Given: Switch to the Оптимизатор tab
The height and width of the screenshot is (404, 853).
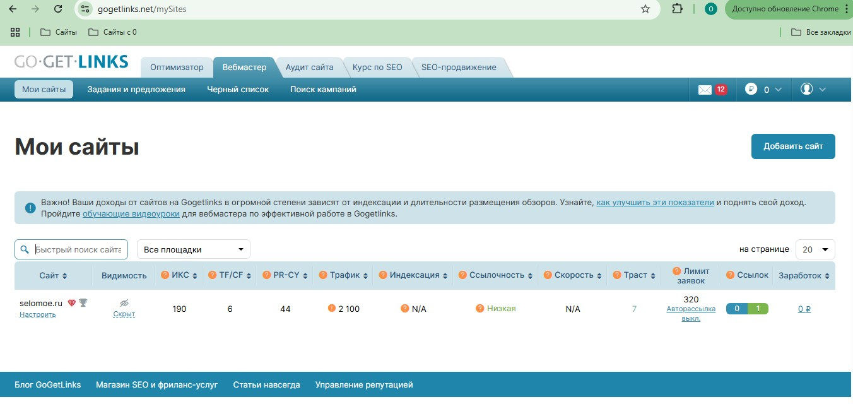Looking at the screenshot, I should (x=177, y=67).
